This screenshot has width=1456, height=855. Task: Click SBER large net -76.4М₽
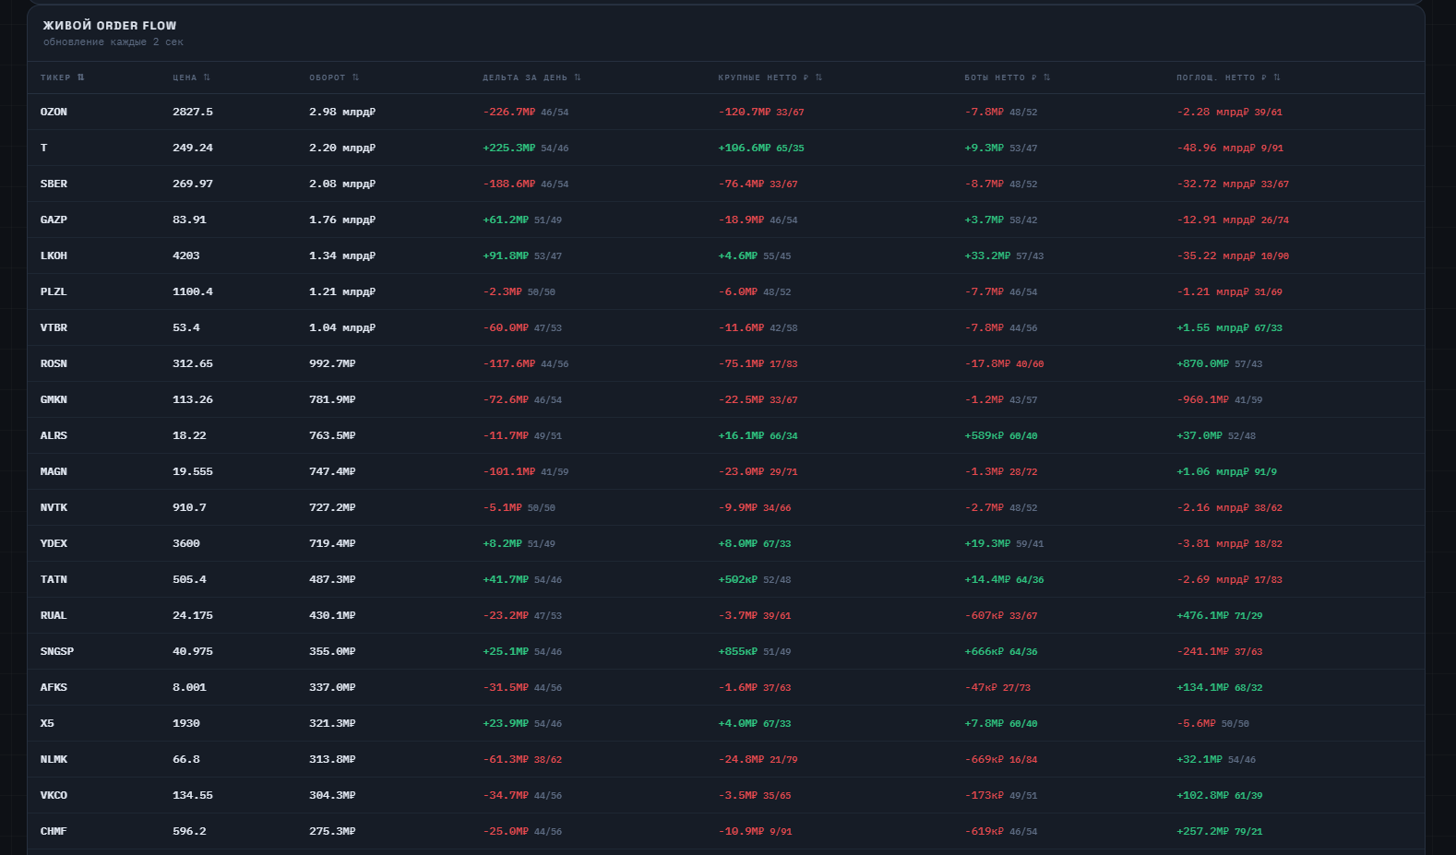pos(741,184)
